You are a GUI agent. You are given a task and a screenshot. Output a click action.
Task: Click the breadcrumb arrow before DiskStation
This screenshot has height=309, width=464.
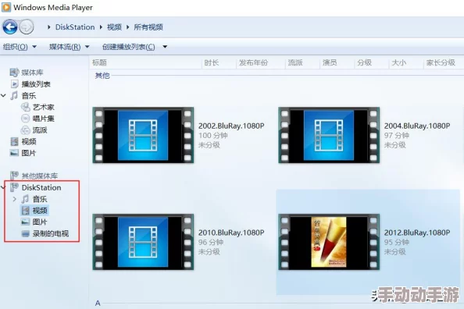49,27
